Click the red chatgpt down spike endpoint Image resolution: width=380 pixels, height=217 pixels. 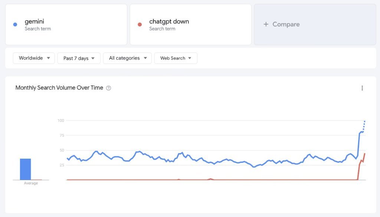(365, 153)
